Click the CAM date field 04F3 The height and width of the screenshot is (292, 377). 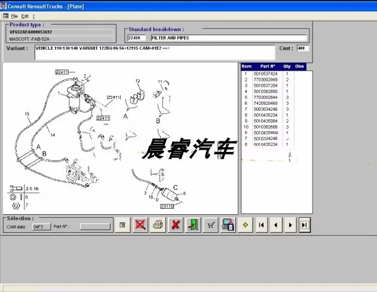click(41, 227)
